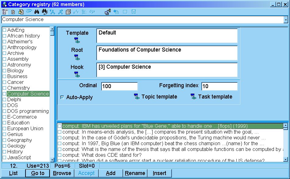Tick the Computer Science category checkbox
Screen dimensions: 290x179
(5, 94)
